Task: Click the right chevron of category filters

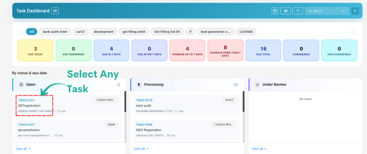Action: (354, 32)
